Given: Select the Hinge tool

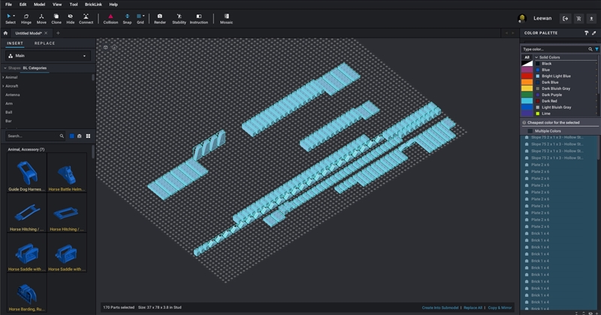Looking at the screenshot, I should click(26, 18).
